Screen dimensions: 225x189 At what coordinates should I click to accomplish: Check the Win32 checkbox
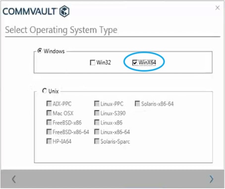[x=93, y=62]
